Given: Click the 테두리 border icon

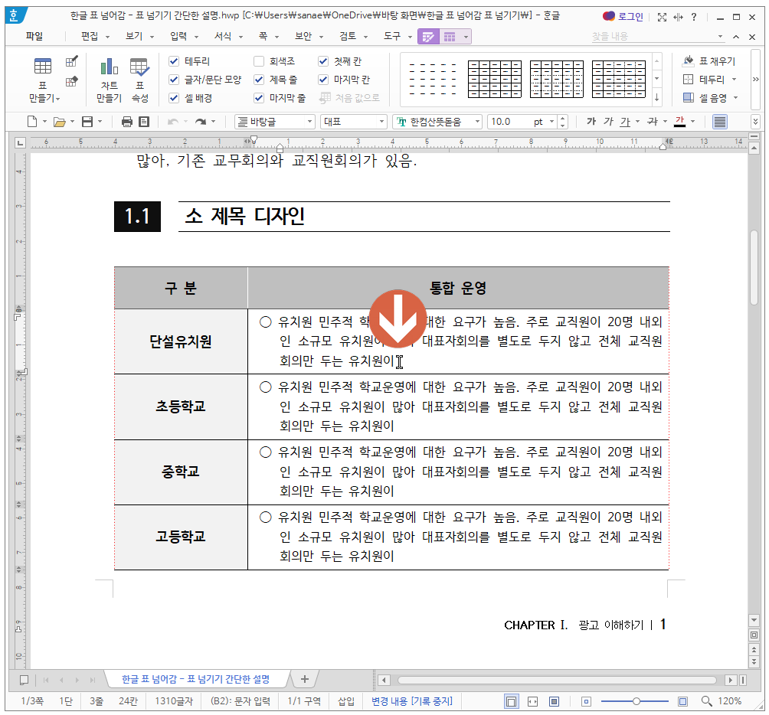Looking at the screenshot, I should pyautogui.click(x=689, y=80).
